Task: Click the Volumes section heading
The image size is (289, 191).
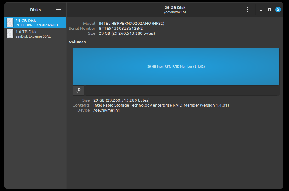Action: coord(77,42)
